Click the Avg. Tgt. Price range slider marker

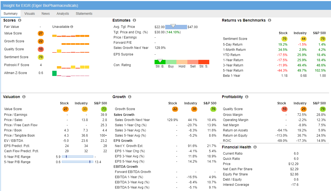[173, 26]
